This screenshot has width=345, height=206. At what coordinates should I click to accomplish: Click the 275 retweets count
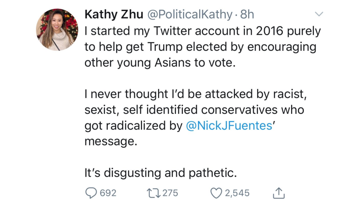coord(170,193)
